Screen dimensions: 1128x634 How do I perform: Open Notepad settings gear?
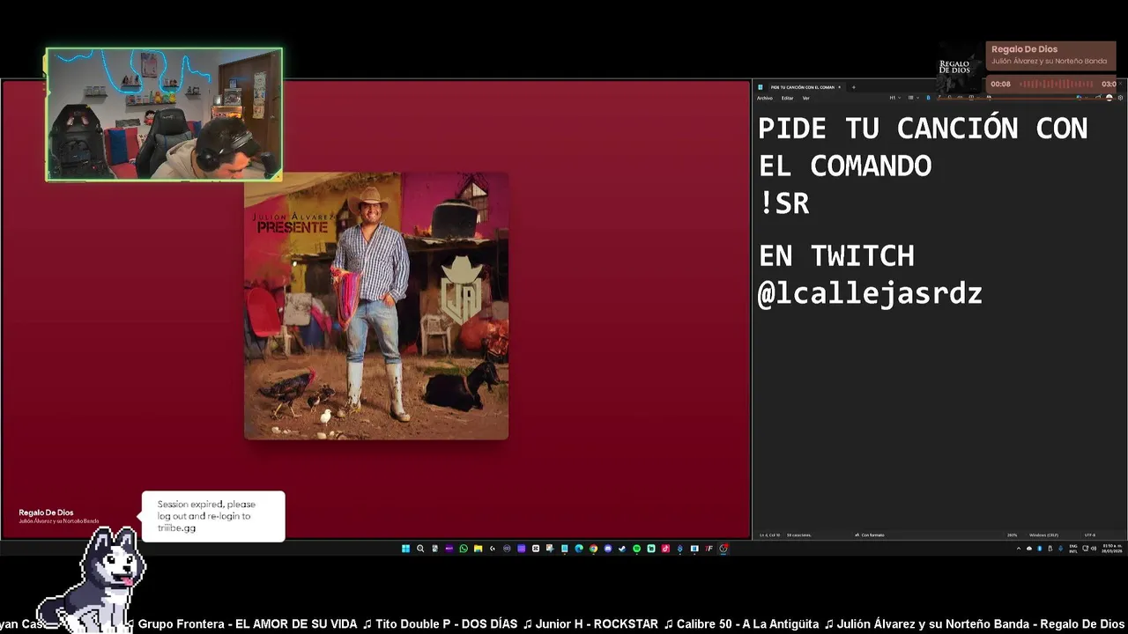click(x=1120, y=98)
